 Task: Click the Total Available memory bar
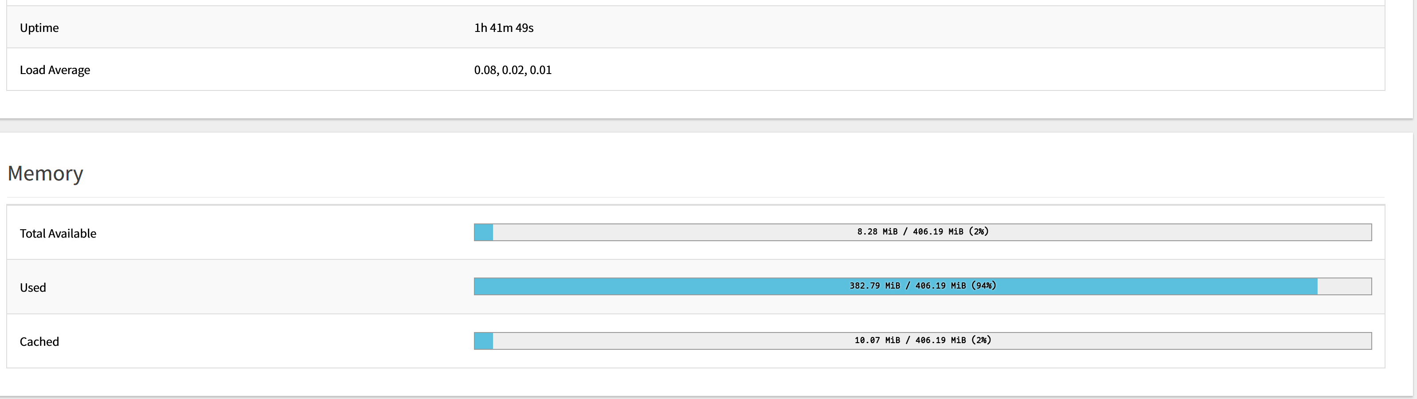[923, 232]
